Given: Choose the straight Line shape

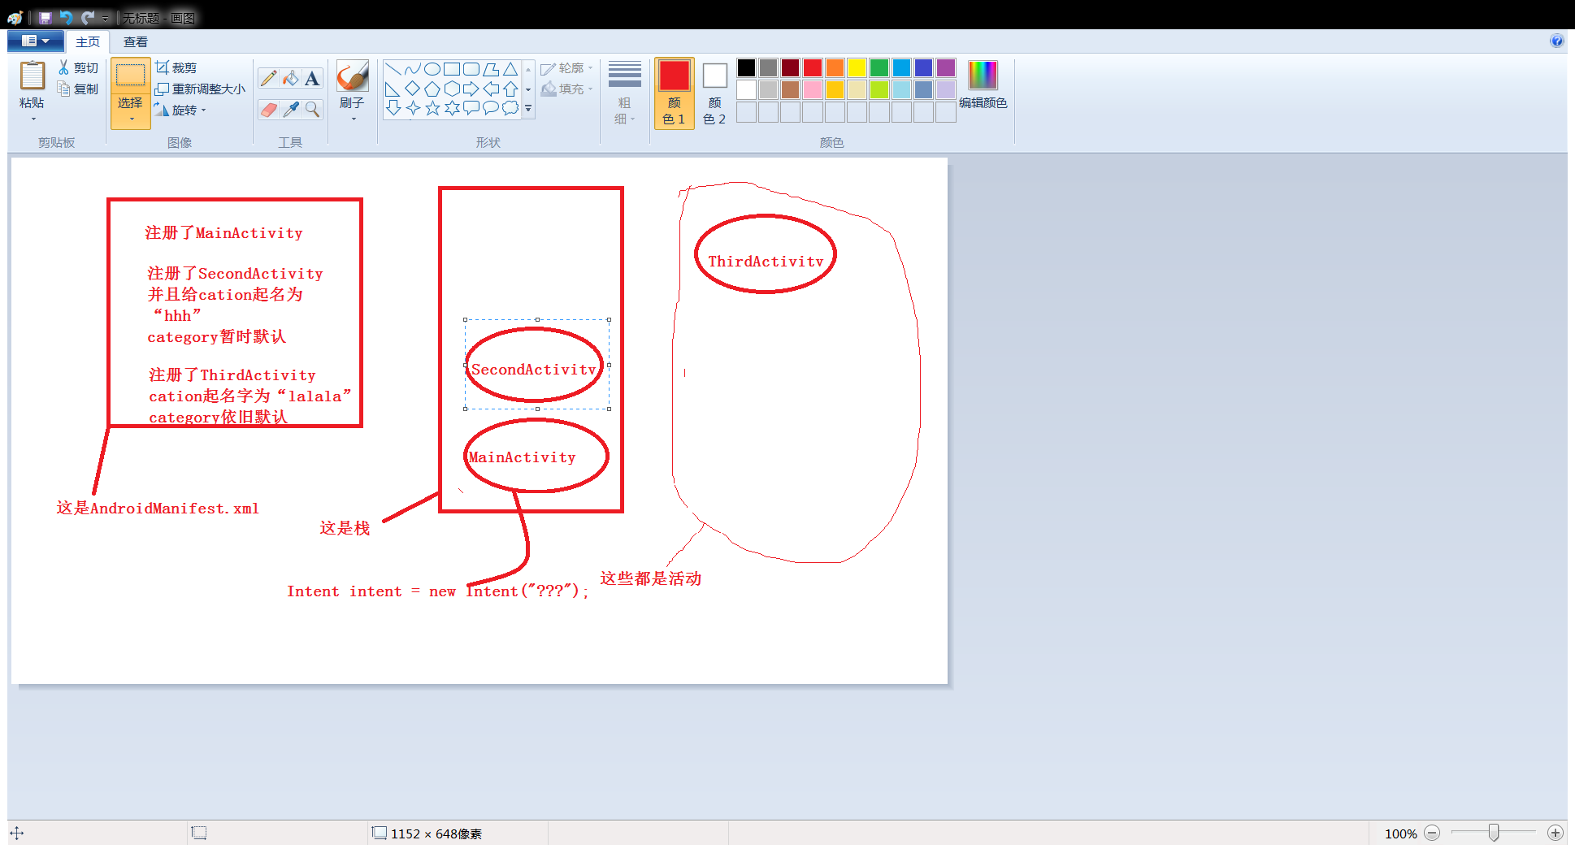Looking at the screenshot, I should click(393, 69).
